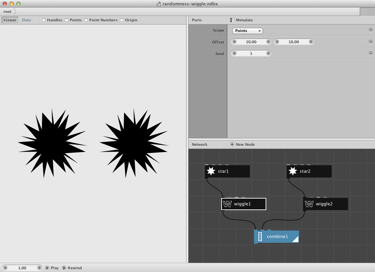The image size is (375, 272).
Task: Switch to the Viewer tab
Action: (x=10, y=20)
